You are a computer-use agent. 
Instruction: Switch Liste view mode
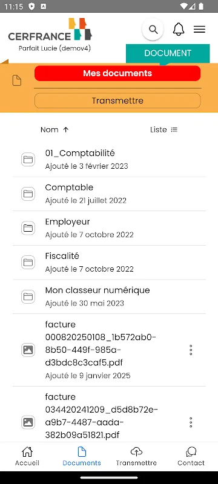[x=163, y=129]
